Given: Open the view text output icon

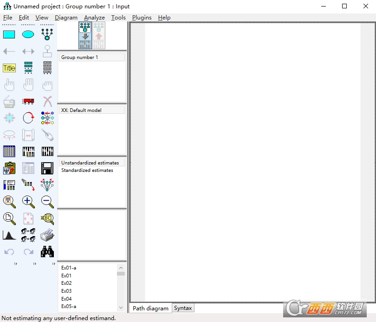Looking at the screenshot, I should click(28, 168).
